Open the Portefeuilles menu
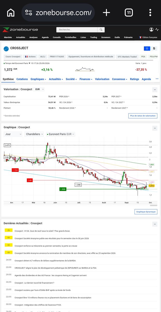The width and height of the screenshot is (161, 312). tap(70, 37)
